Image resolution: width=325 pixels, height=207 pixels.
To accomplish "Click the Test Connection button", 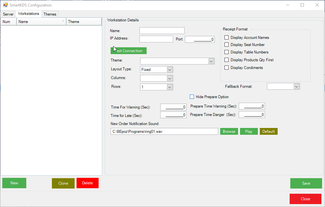I will 128,51.
